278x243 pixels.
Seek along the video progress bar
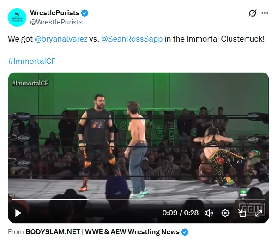138,199
